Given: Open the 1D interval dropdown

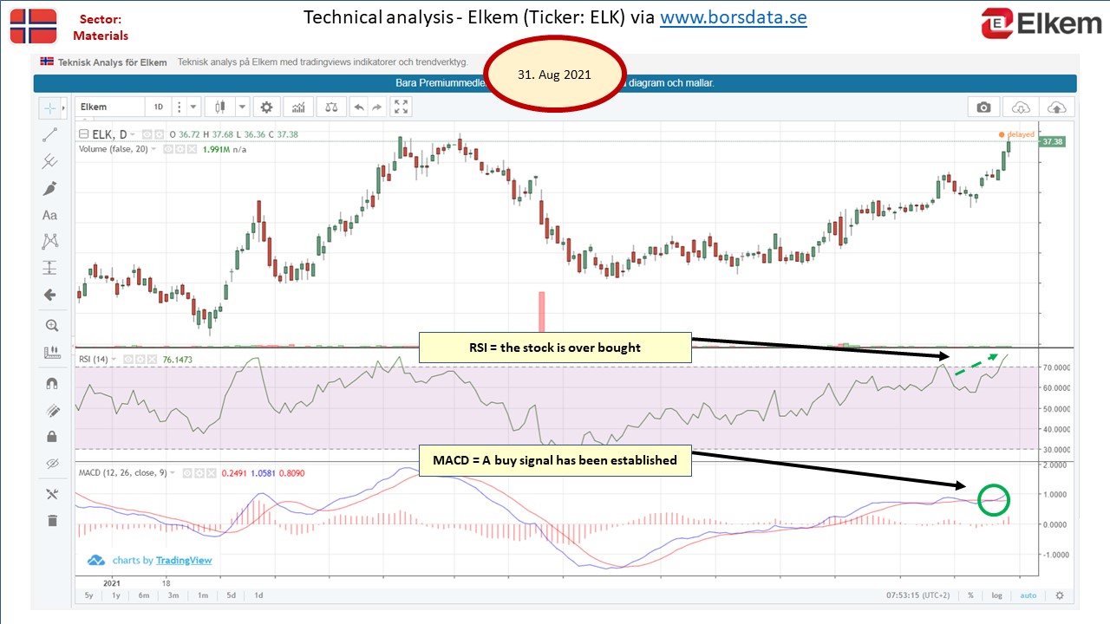Looking at the screenshot, I should (159, 107).
